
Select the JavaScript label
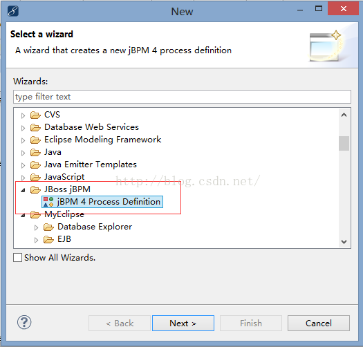point(64,177)
